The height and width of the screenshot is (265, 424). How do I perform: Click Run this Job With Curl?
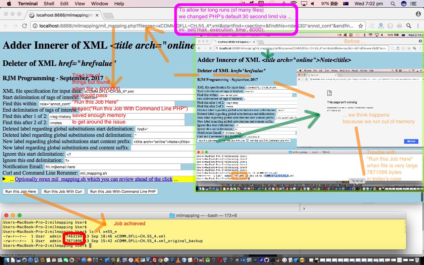point(63,191)
